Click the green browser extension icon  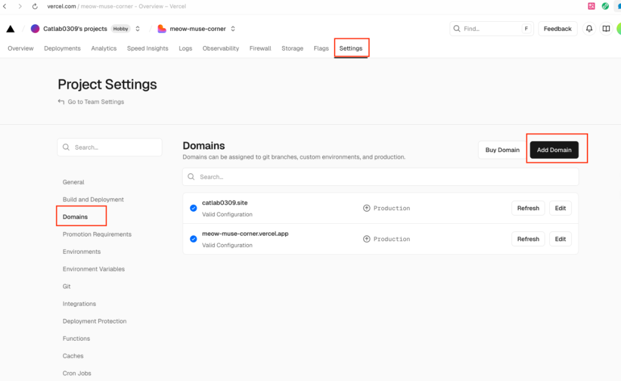point(605,6)
